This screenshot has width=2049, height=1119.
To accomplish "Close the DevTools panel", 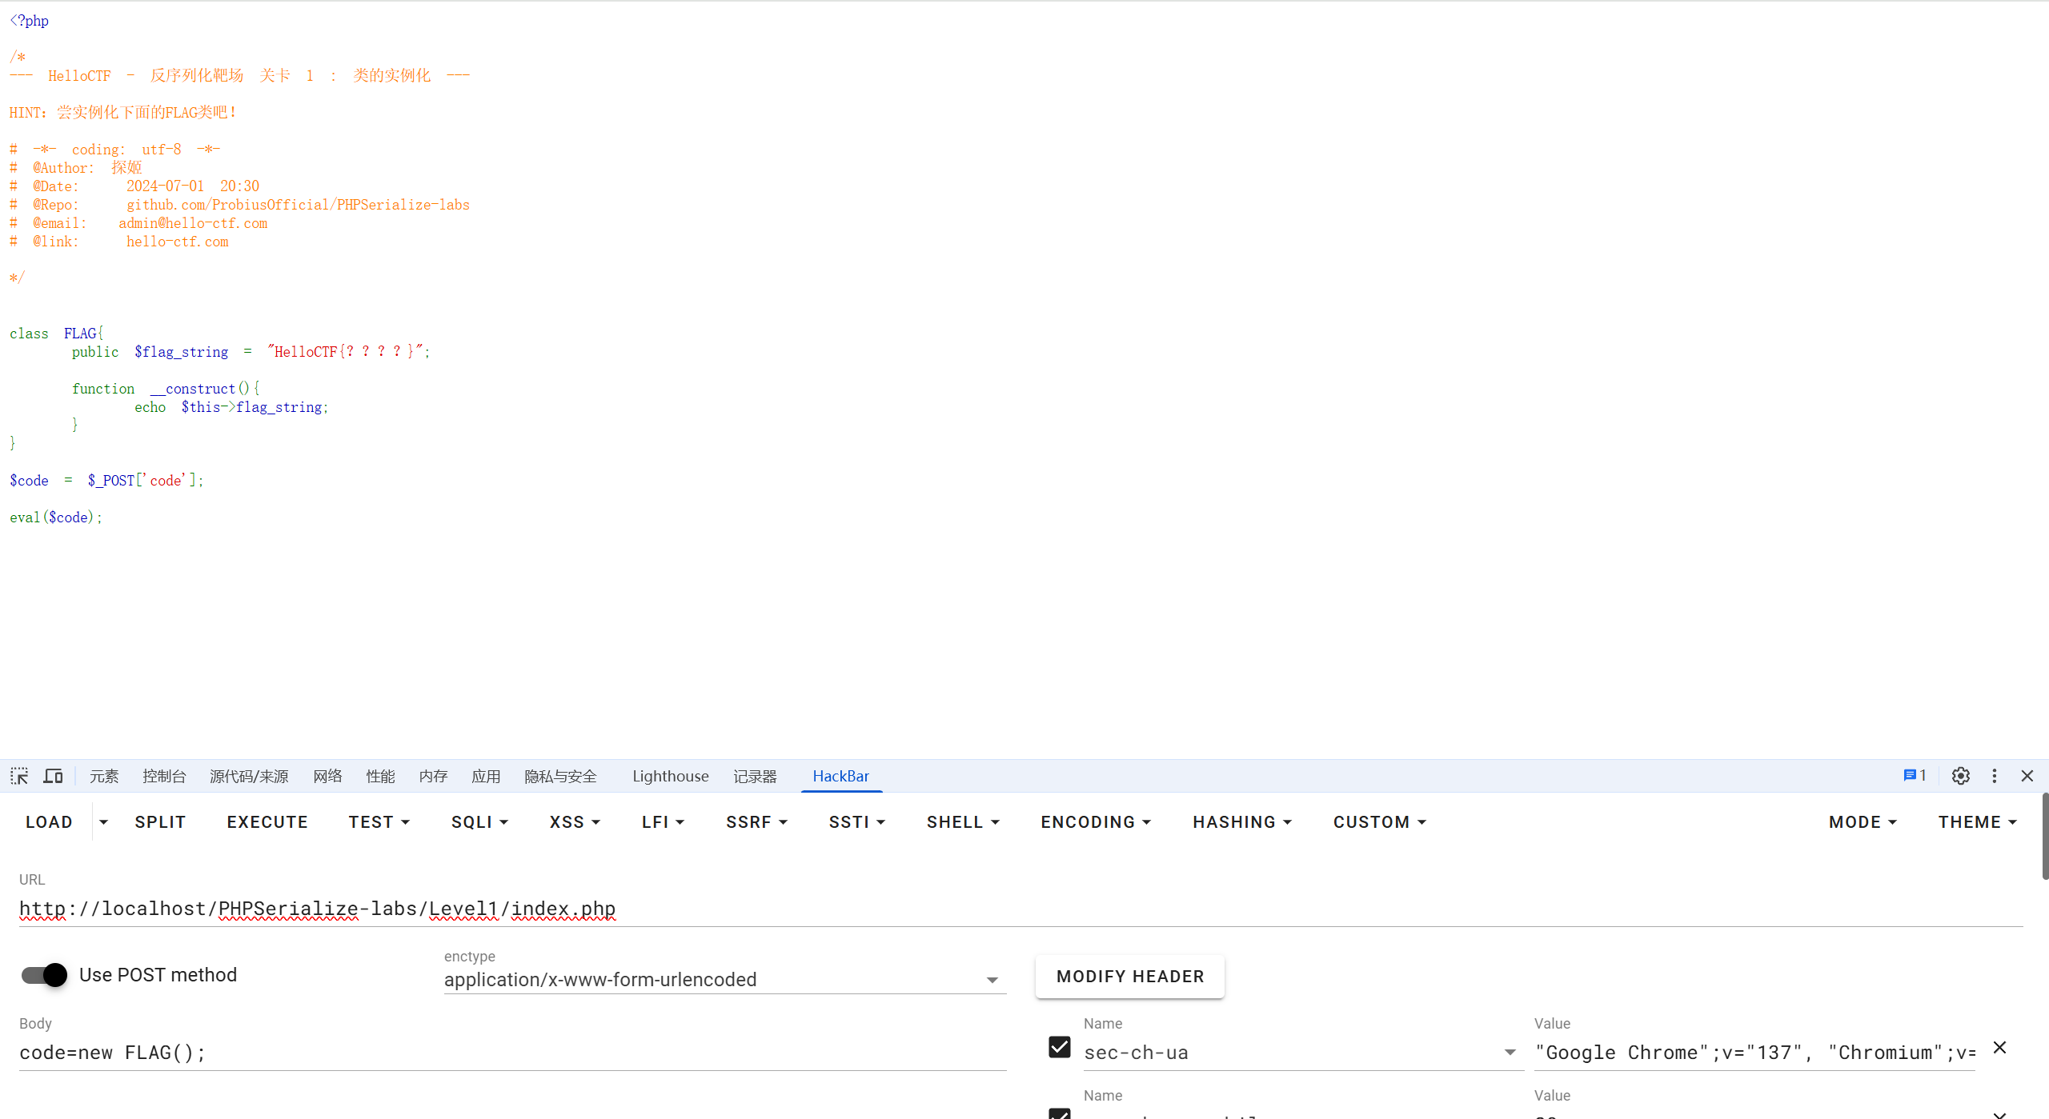I will (2027, 776).
